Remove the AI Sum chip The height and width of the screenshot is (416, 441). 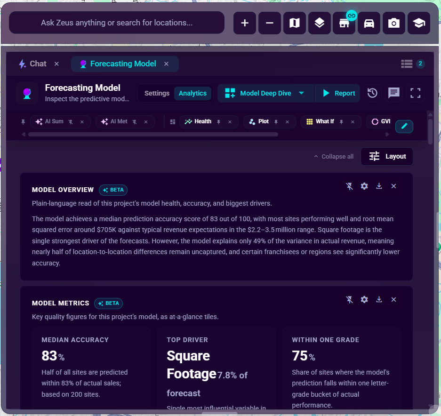pos(82,122)
